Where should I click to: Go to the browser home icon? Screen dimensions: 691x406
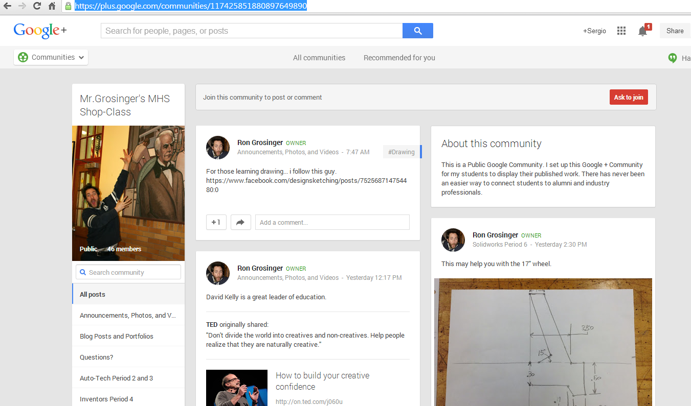coord(52,6)
